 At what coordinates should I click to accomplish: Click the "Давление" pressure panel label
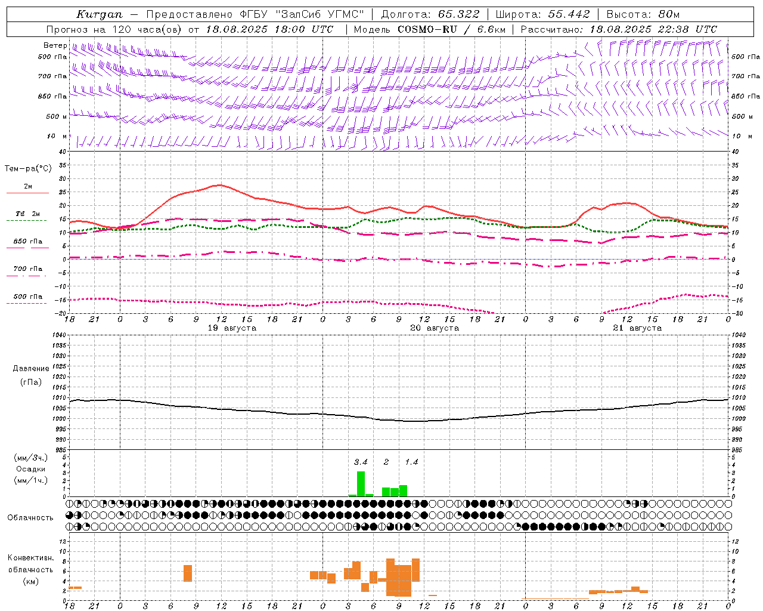point(31,369)
